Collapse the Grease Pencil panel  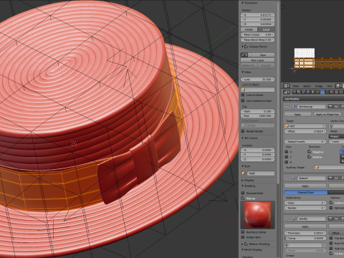243,47
